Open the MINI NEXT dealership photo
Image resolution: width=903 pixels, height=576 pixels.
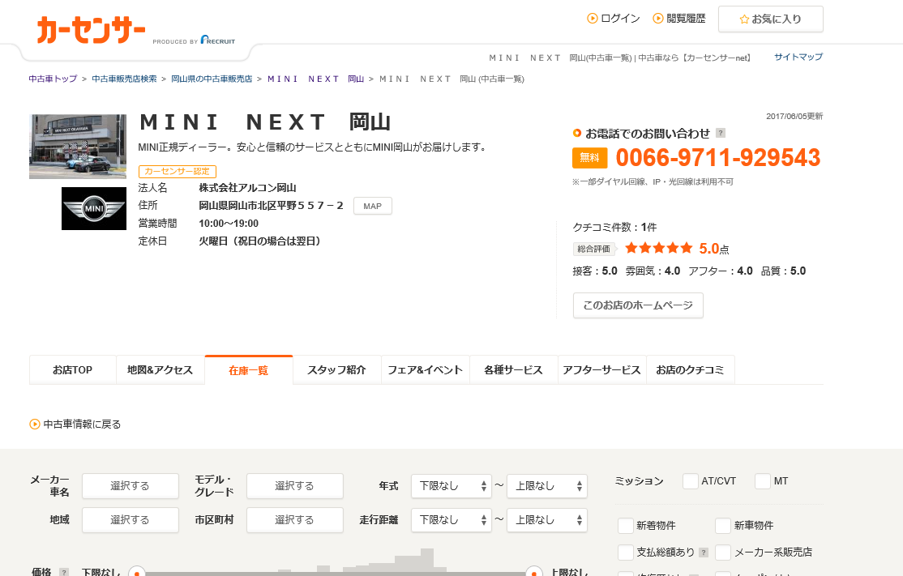click(x=78, y=147)
